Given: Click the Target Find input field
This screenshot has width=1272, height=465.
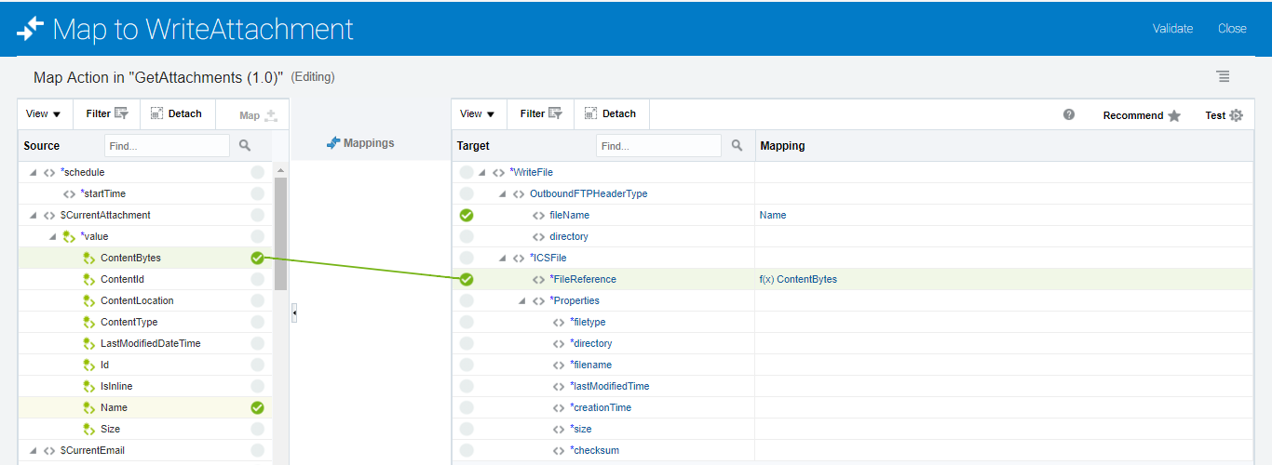Looking at the screenshot, I should [658, 146].
